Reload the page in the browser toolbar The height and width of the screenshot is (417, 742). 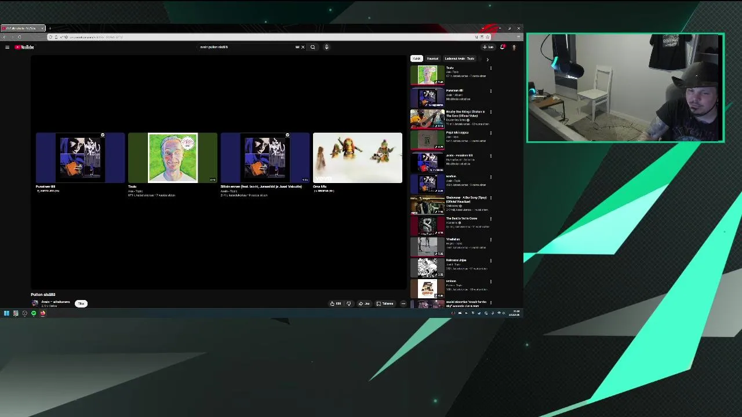tap(19, 37)
